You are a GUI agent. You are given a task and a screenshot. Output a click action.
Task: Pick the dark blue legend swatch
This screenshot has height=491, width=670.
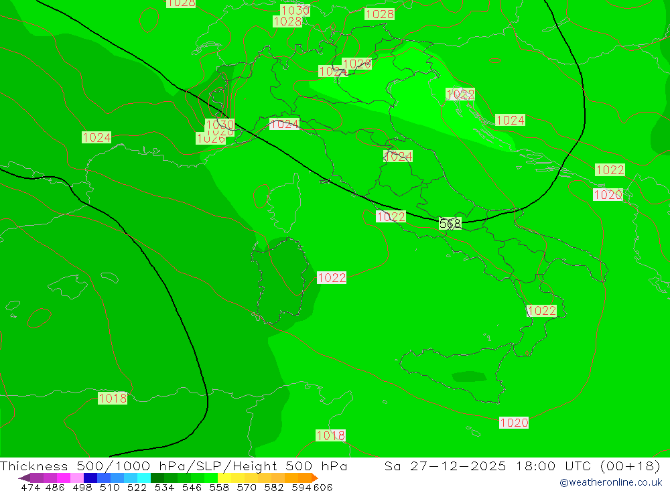tap(90, 478)
